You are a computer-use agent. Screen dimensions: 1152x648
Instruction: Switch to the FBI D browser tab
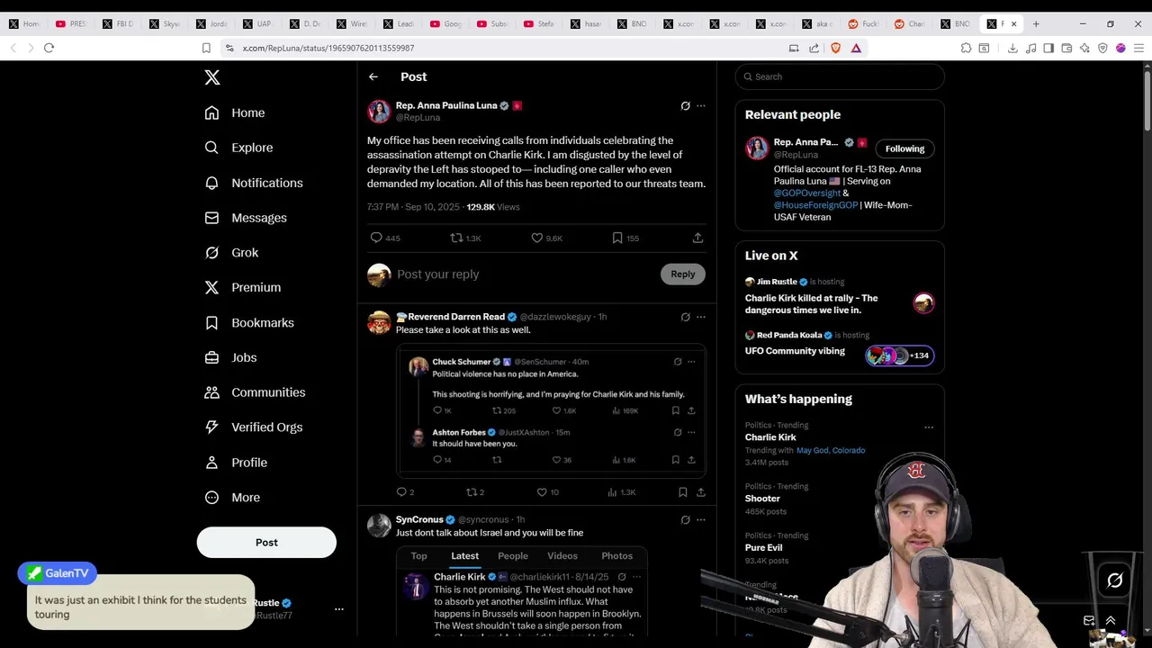point(118,24)
